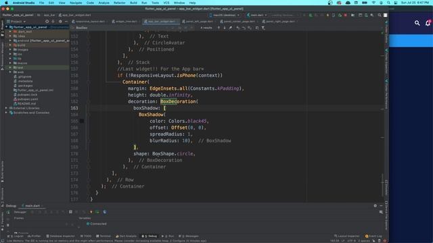Open Wi-Fi status in macOS menu bar

pos(373,3)
